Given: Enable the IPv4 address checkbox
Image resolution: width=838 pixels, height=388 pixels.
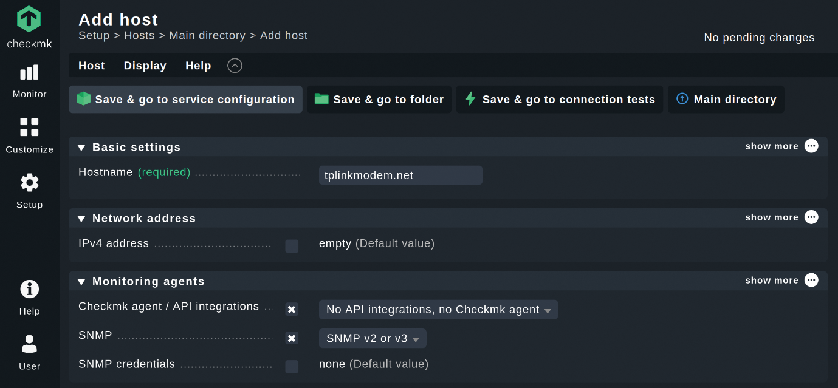Looking at the screenshot, I should tap(292, 246).
